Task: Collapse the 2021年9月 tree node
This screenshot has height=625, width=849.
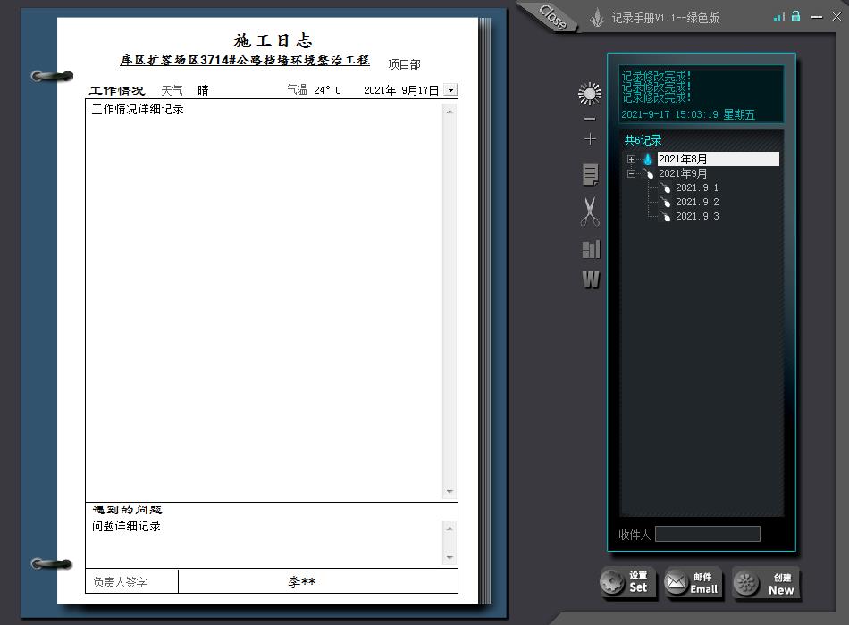Action: coord(631,174)
